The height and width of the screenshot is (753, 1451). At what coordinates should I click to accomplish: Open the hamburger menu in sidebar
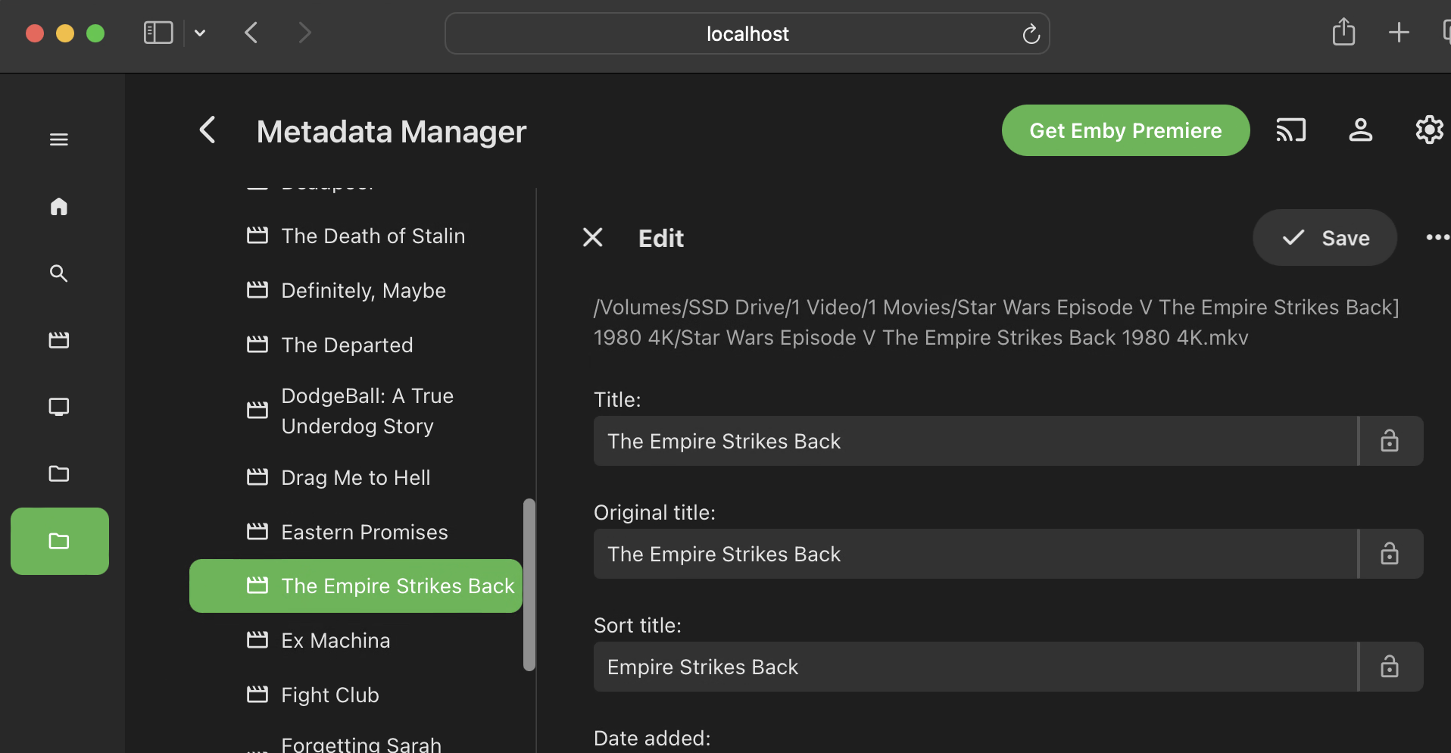59,139
